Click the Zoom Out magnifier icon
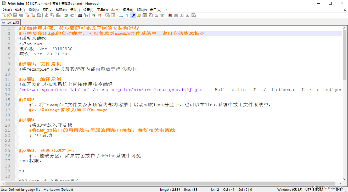Viewport: 348px width, 192px height. point(100,15)
